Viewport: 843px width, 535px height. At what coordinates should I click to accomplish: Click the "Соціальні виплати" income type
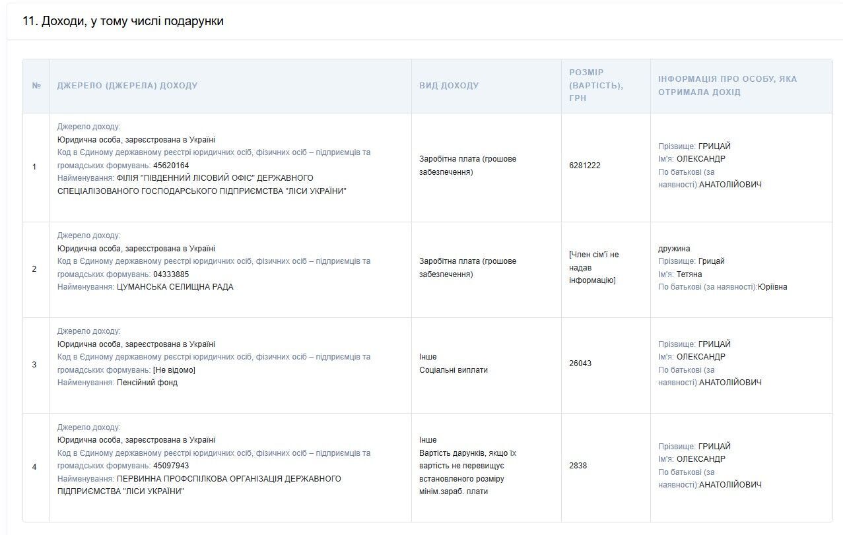pyautogui.click(x=454, y=370)
